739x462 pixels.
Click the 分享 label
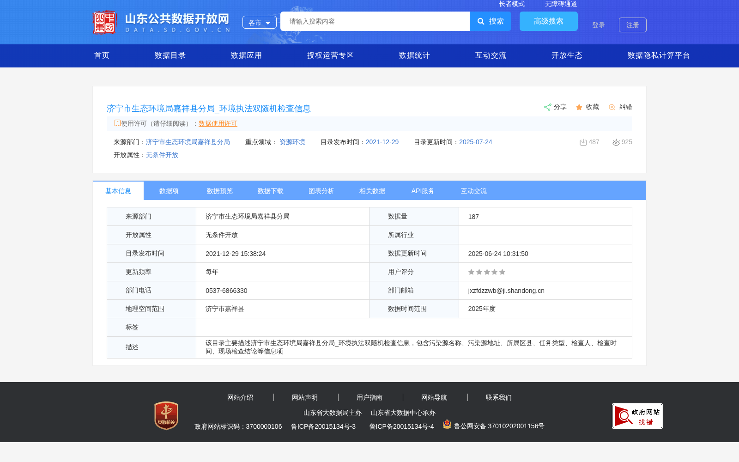click(x=560, y=107)
